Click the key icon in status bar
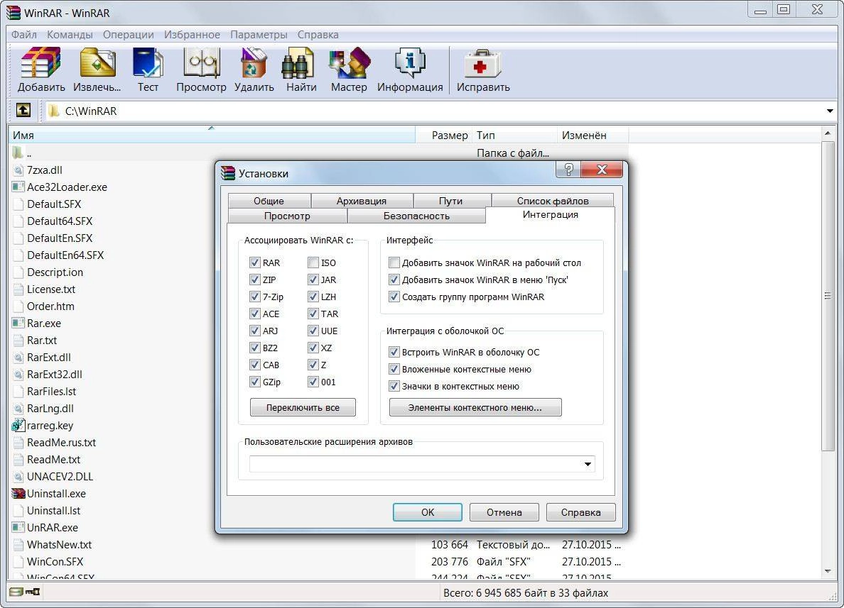844x608 pixels. point(33,592)
